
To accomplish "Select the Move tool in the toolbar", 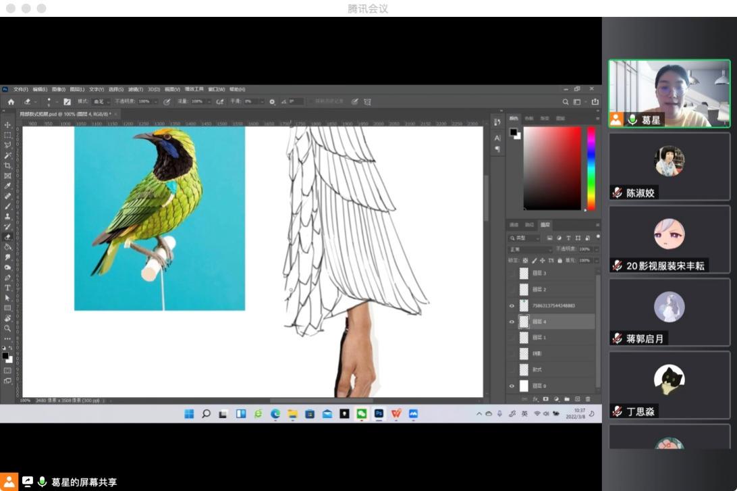I will (7, 125).
